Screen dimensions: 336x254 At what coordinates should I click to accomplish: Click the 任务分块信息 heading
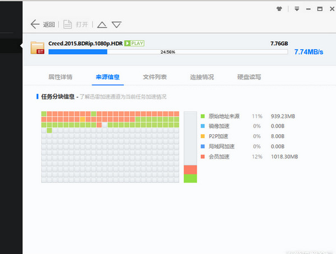coord(58,97)
